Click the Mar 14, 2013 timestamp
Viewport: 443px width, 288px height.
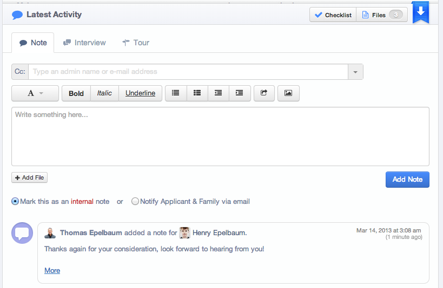click(x=389, y=230)
